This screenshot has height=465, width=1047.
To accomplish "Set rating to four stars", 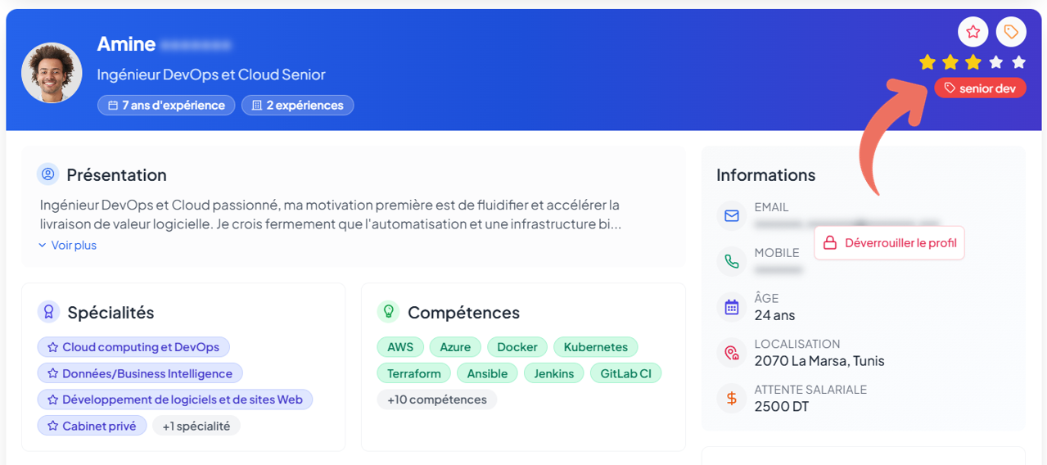I will pyautogui.click(x=995, y=62).
